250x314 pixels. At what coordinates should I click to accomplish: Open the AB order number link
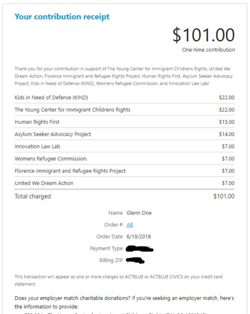[x=130, y=225]
